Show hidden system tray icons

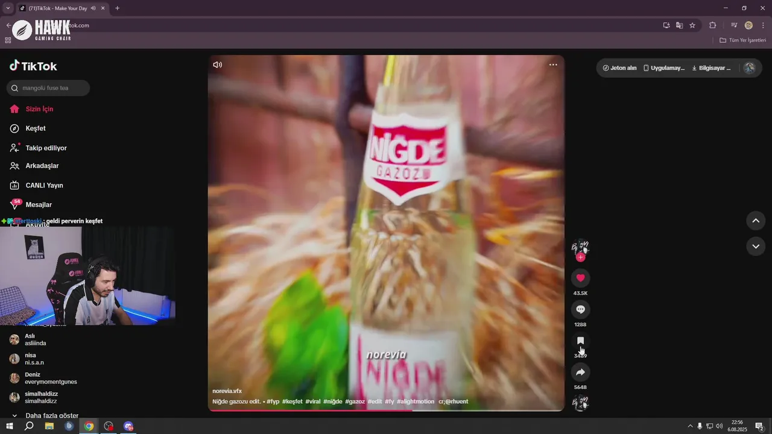coord(690,426)
